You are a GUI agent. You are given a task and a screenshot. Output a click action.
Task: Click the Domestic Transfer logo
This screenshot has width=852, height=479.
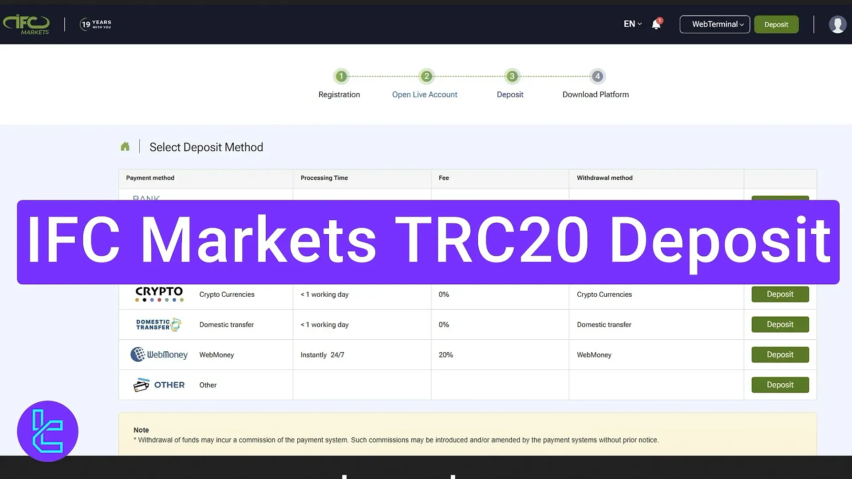tap(158, 325)
